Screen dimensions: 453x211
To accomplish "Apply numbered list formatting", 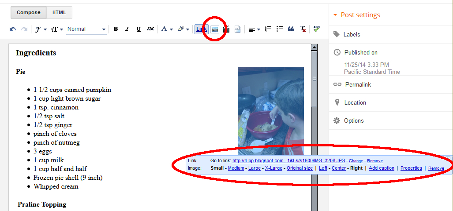I will [x=268, y=29].
